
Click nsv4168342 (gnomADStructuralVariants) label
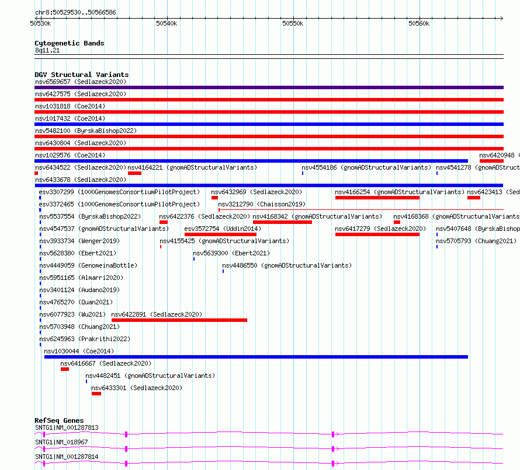317,216
